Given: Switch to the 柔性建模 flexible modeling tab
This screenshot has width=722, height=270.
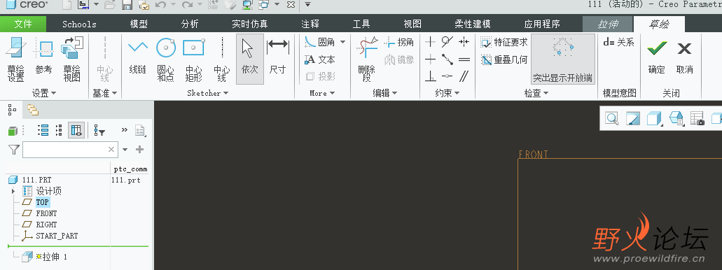Looking at the screenshot, I should point(473,24).
